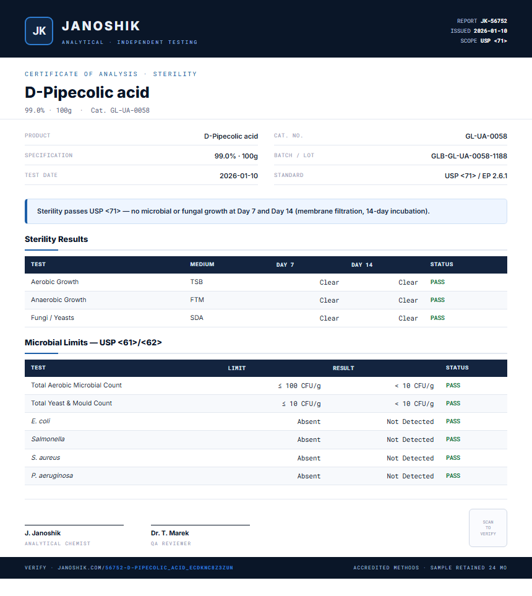The height and width of the screenshot is (596, 532).
Task: Click the Sterility Results section heading
Action: [56, 239]
